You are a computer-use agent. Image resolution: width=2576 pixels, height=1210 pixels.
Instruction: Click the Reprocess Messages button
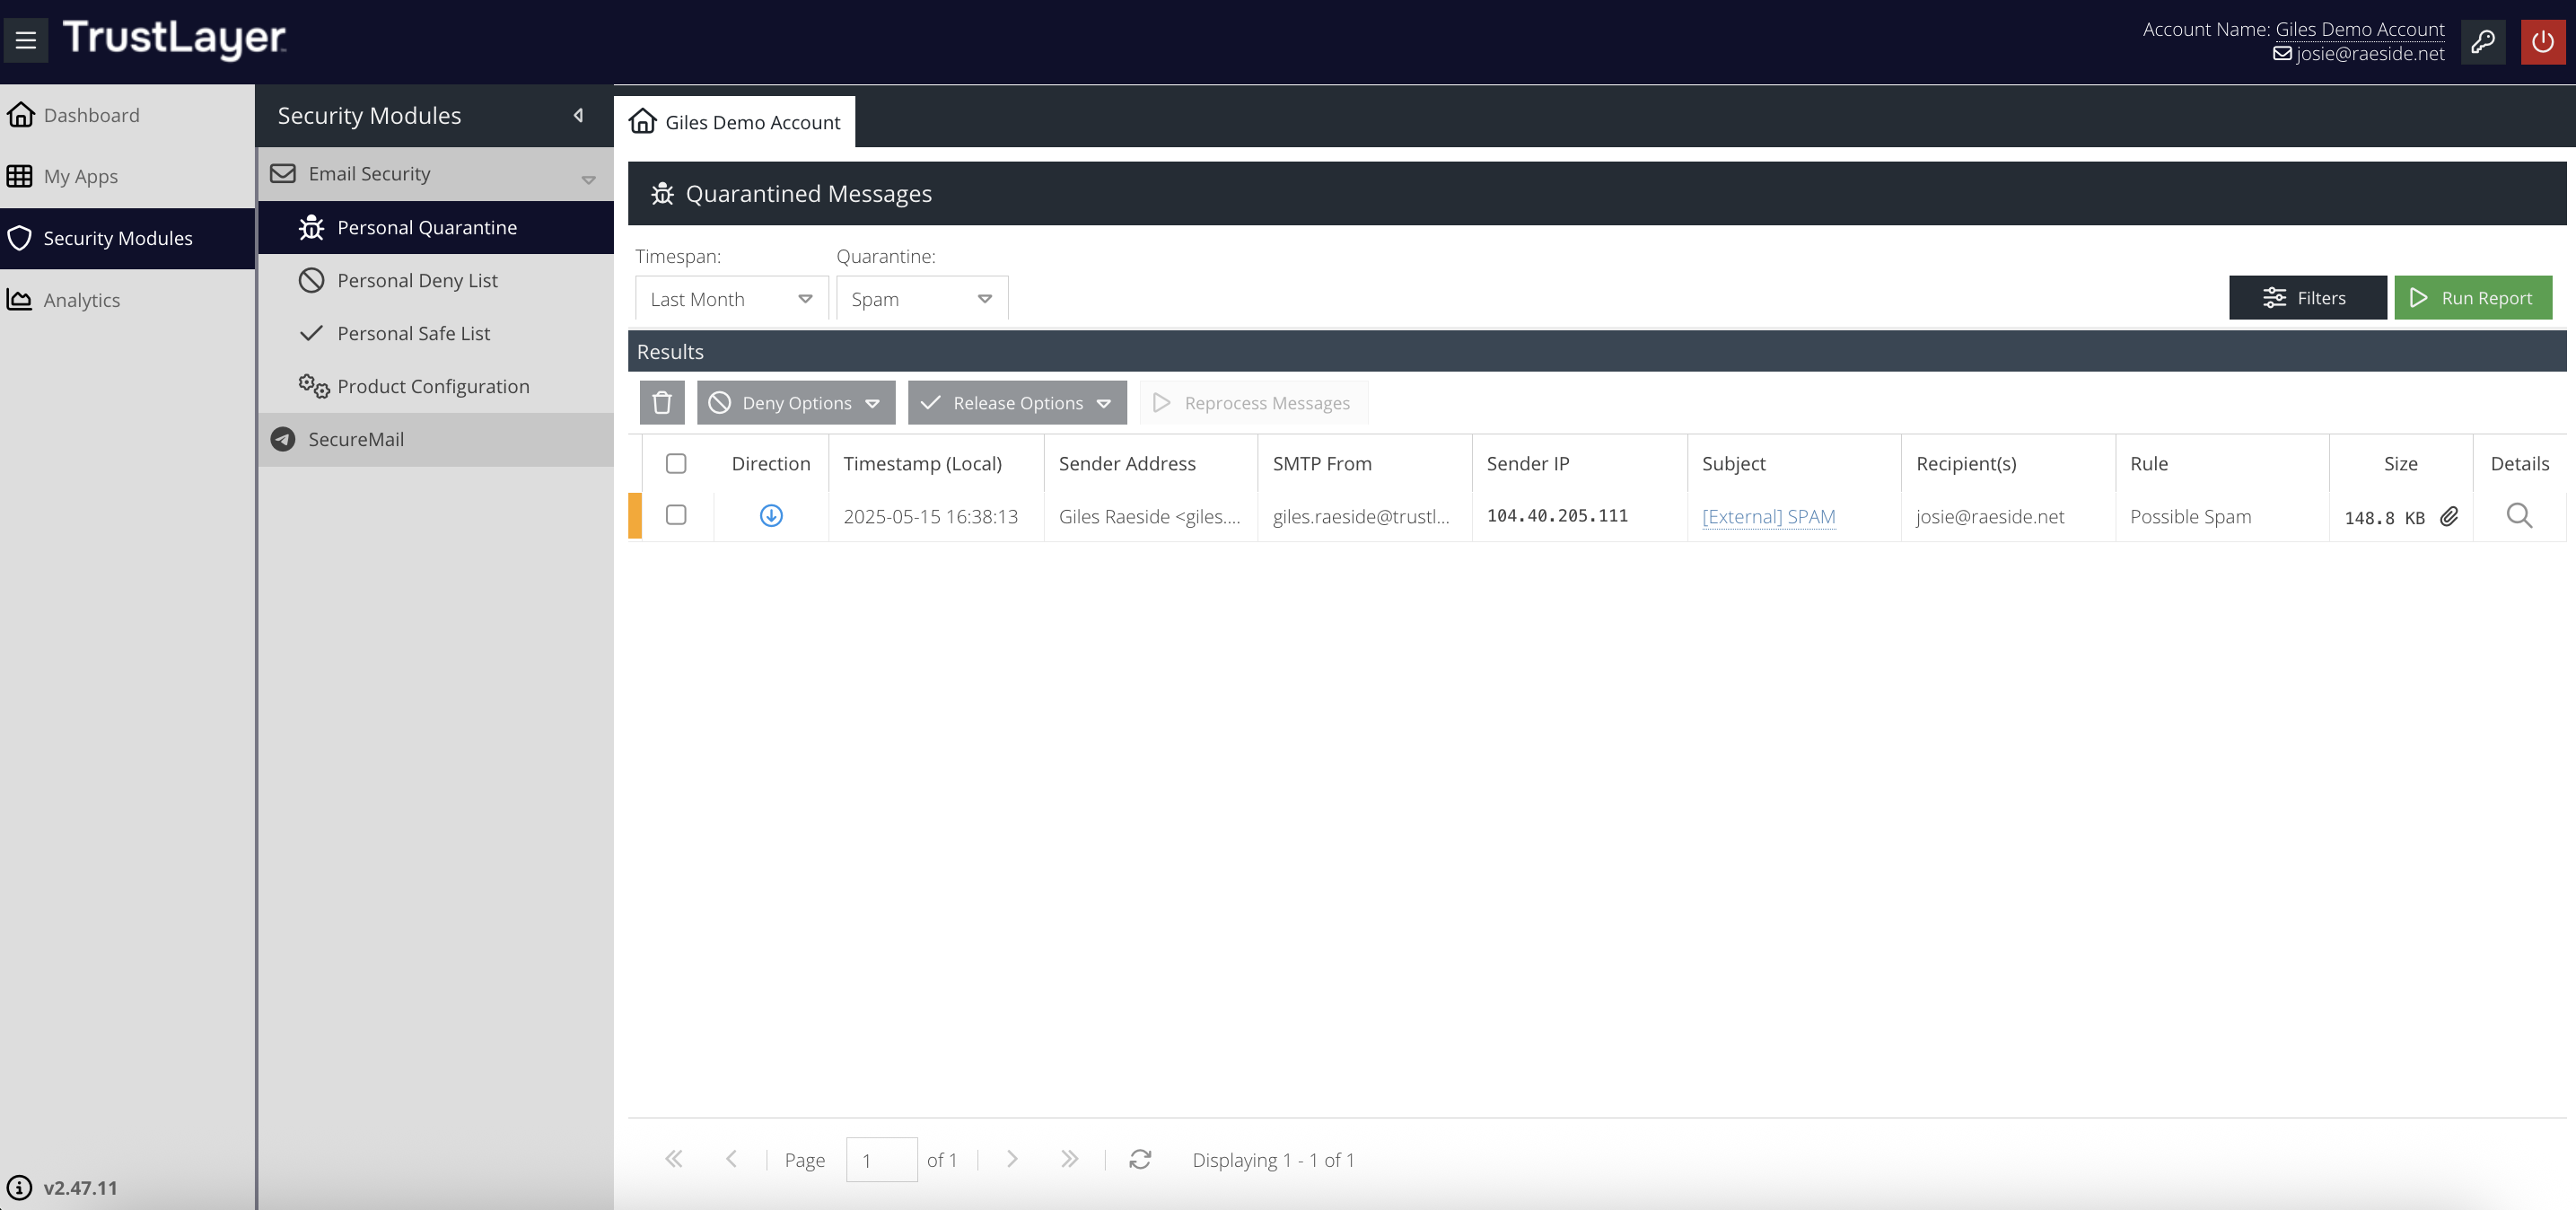[x=1254, y=402]
